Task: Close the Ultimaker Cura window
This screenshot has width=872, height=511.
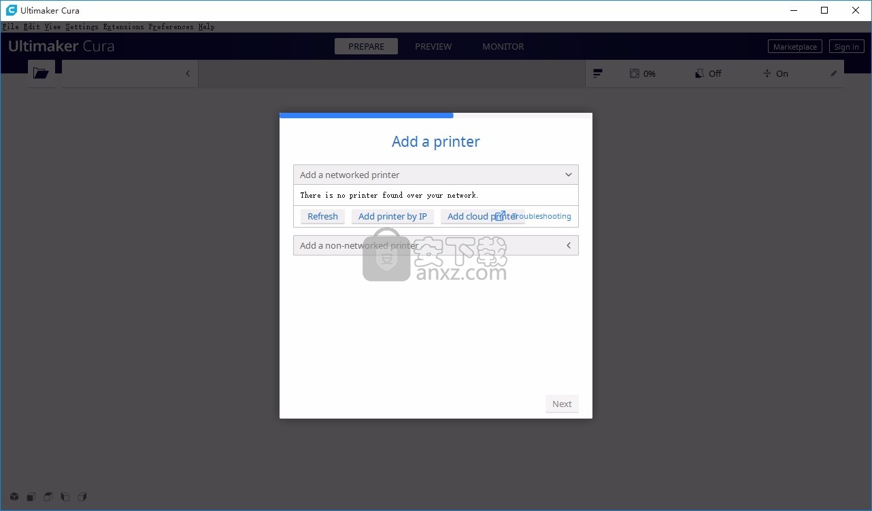Action: [856, 10]
